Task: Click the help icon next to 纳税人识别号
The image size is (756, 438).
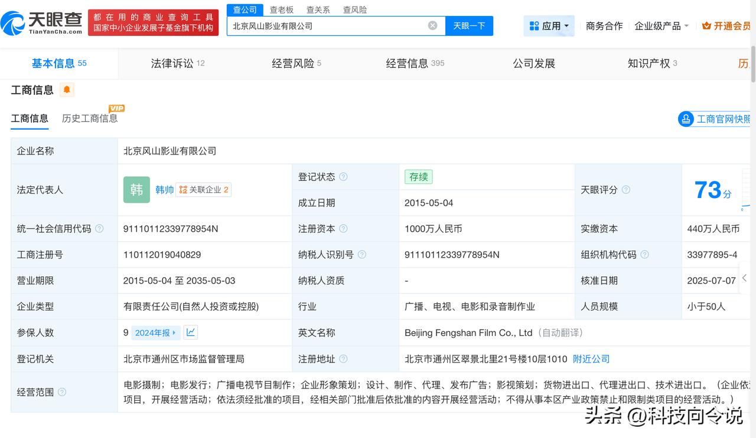Action: point(362,255)
